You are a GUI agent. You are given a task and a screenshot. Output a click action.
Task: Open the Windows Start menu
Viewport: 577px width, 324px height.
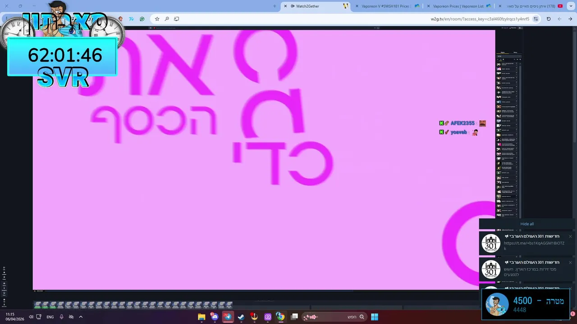click(375, 317)
